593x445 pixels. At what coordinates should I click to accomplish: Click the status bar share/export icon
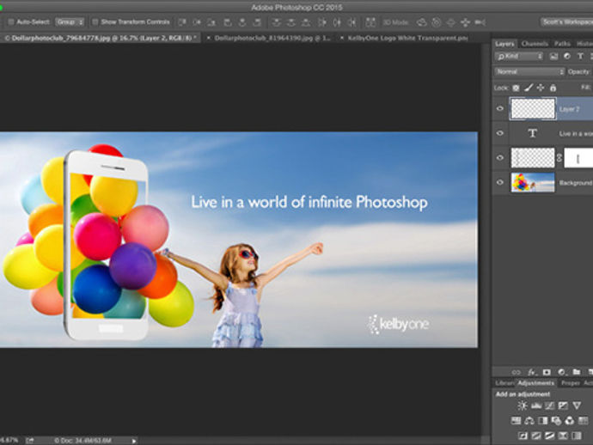click(x=30, y=441)
